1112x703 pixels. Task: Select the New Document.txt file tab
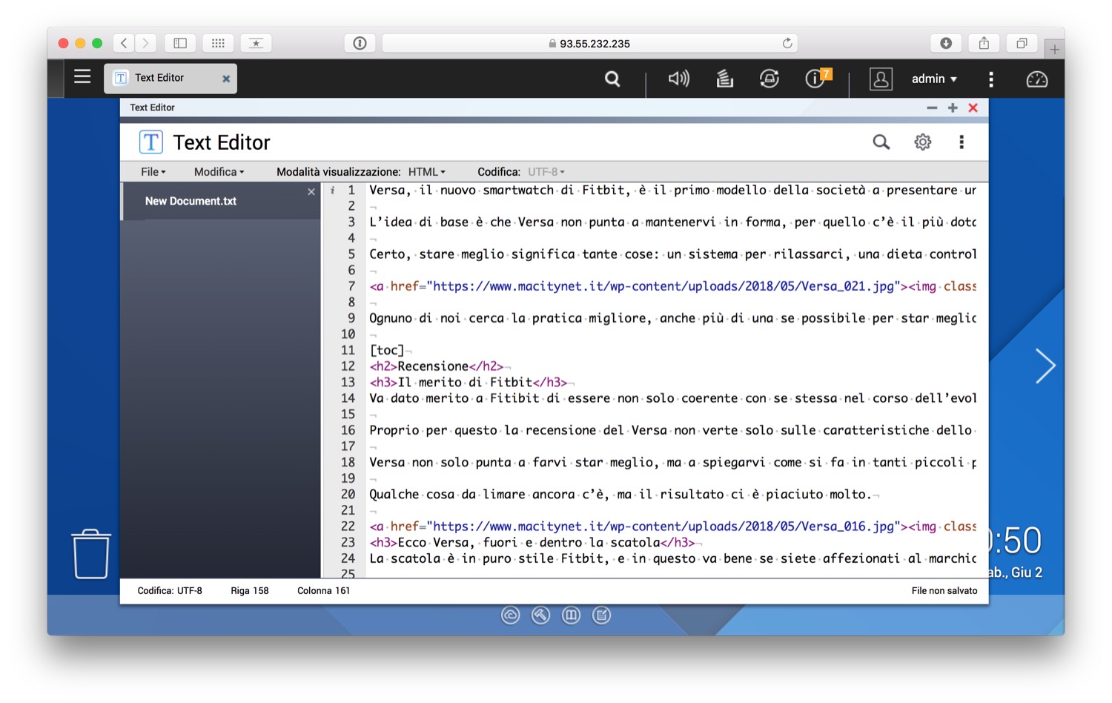(x=191, y=201)
